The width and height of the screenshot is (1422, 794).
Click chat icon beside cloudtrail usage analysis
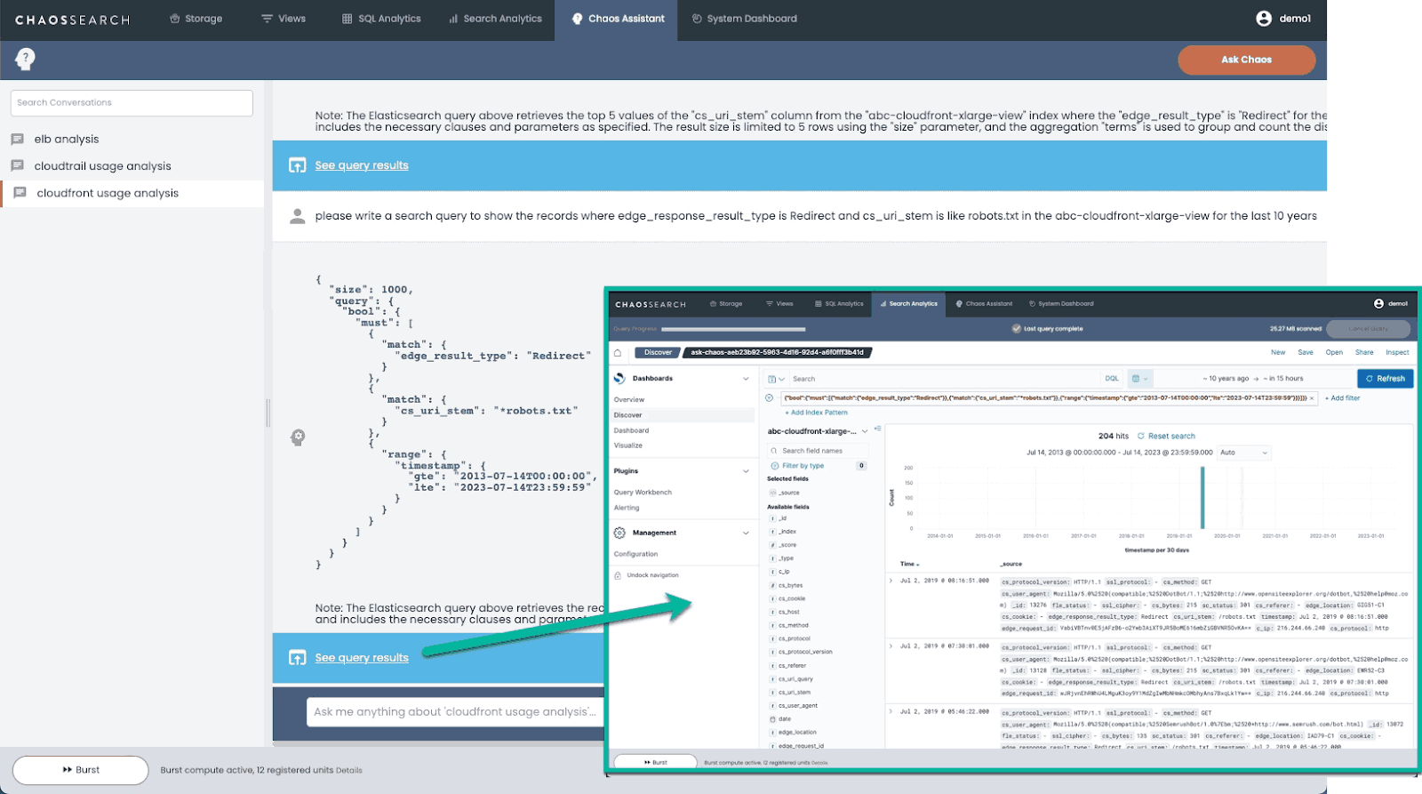point(18,166)
